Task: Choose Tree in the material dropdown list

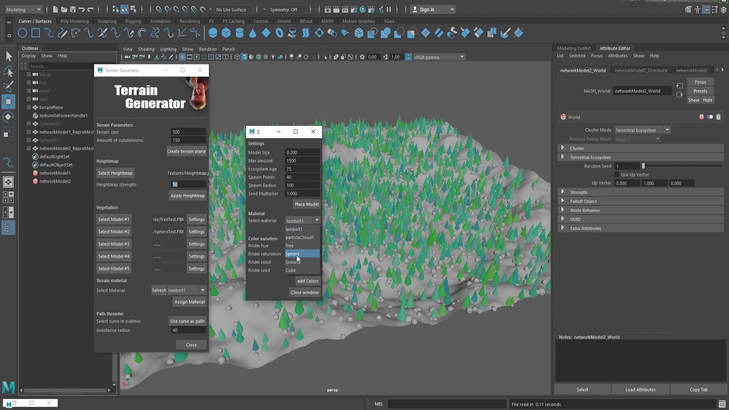Action: (x=302, y=245)
